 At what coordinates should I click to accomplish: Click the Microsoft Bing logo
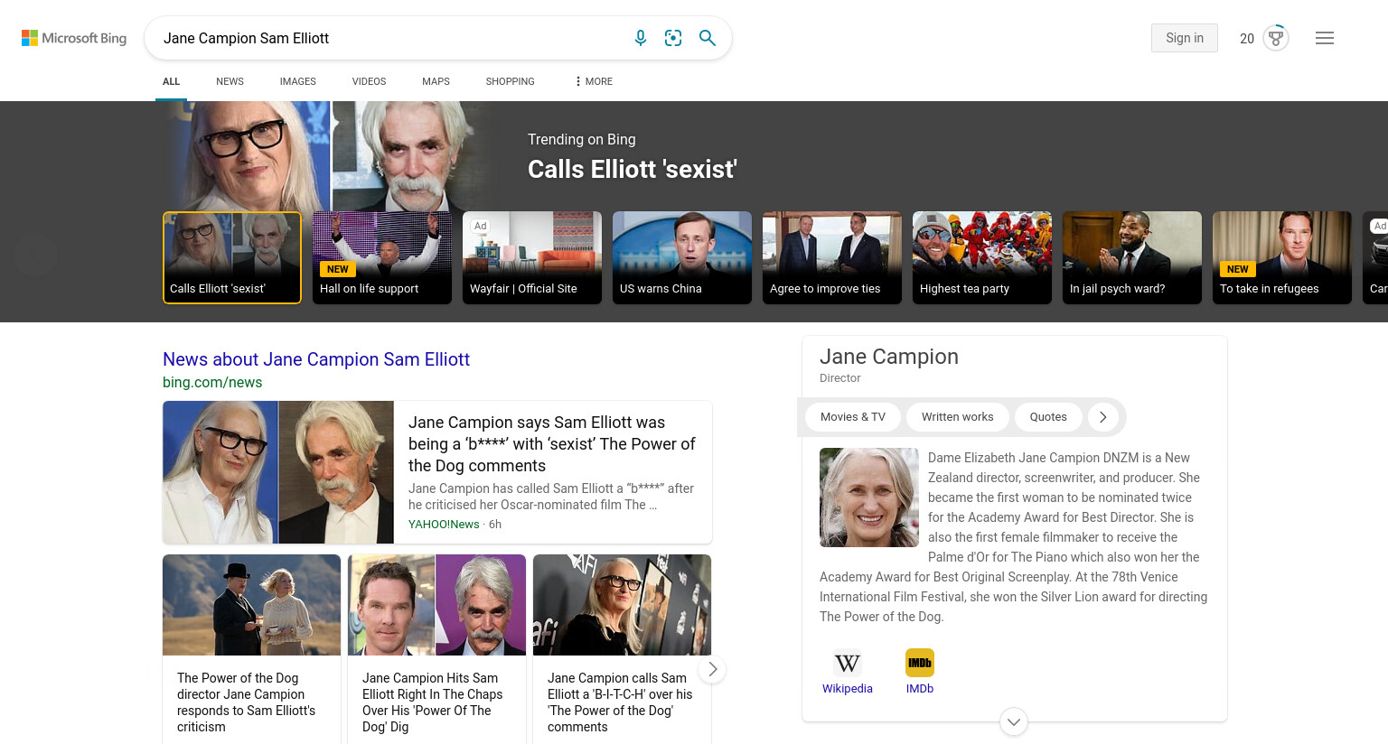pos(74,38)
